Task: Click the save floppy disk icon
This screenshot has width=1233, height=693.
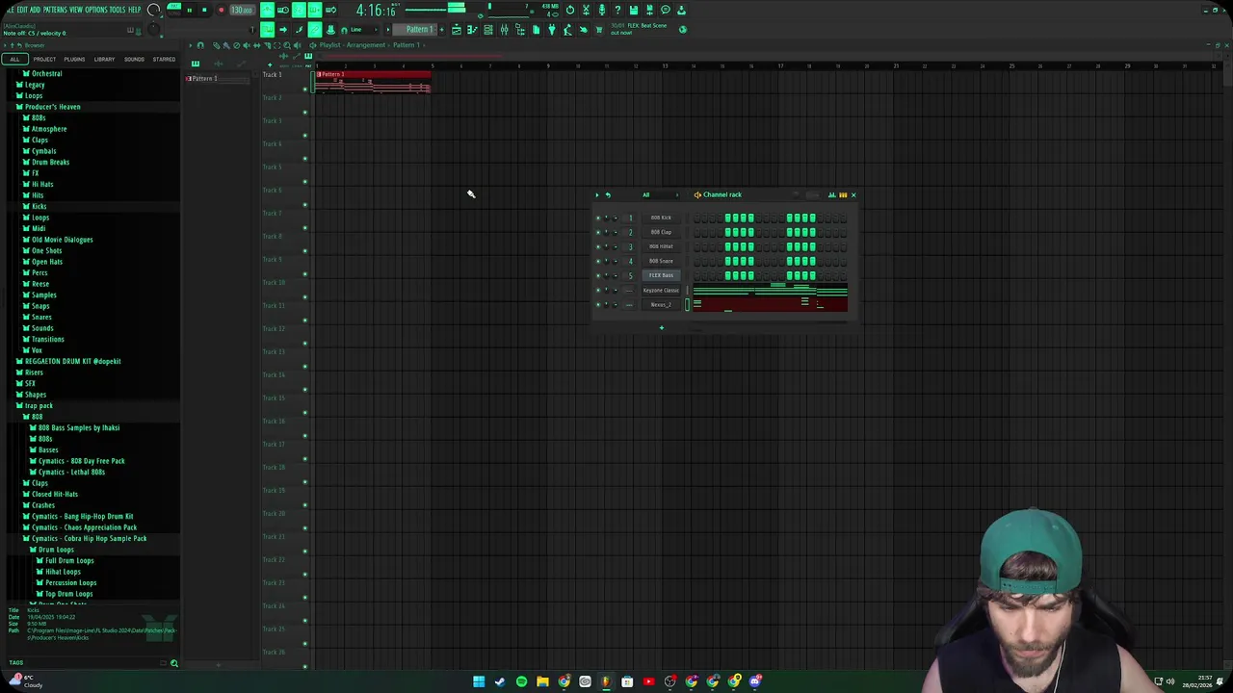Action: [634, 10]
